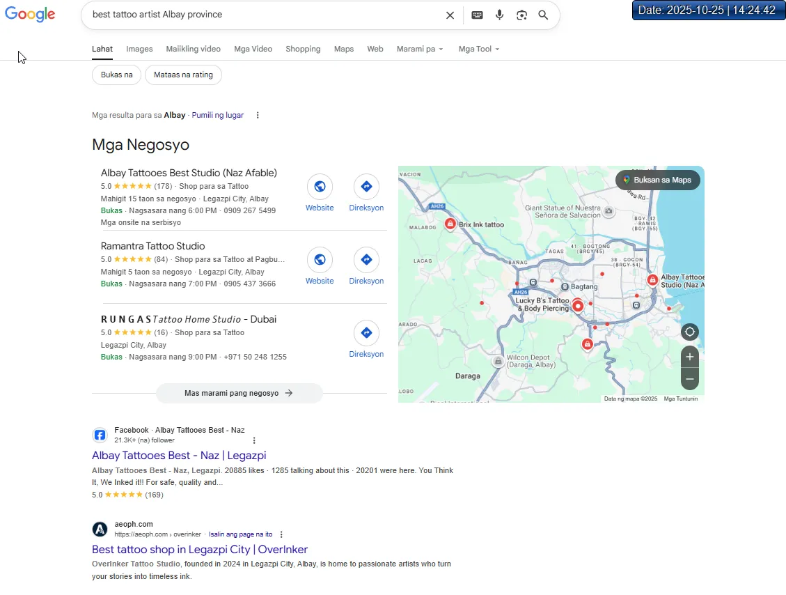Search by image with camera icon
The width and height of the screenshot is (786, 595).
click(x=521, y=15)
